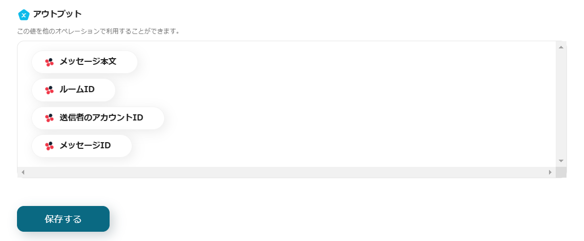Click the Chatwork icon beside メッセージ本文
This screenshot has width=584, height=241.
coord(49,62)
